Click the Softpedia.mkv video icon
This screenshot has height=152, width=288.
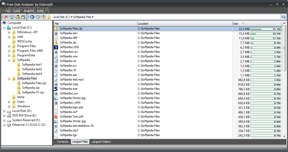(x=56, y=33)
